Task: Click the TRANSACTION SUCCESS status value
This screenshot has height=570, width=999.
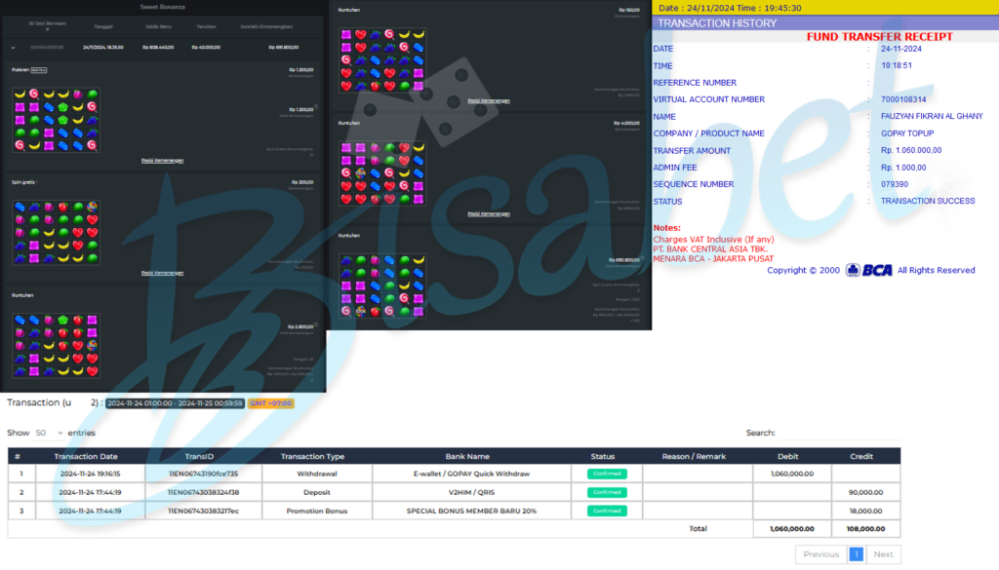Action: [928, 201]
